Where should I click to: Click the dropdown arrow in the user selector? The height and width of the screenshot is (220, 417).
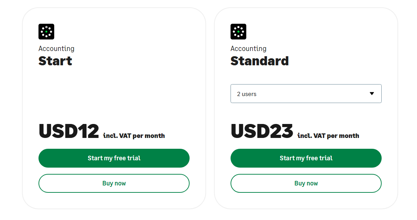[372, 93]
